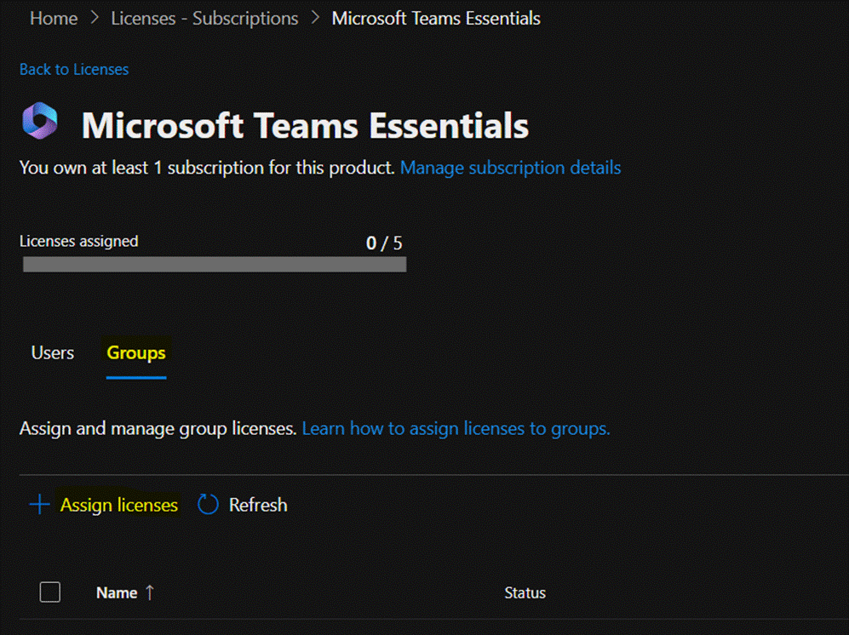Click the Licenses assigned label
Image resolution: width=849 pixels, height=635 pixels.
(79, 241)
